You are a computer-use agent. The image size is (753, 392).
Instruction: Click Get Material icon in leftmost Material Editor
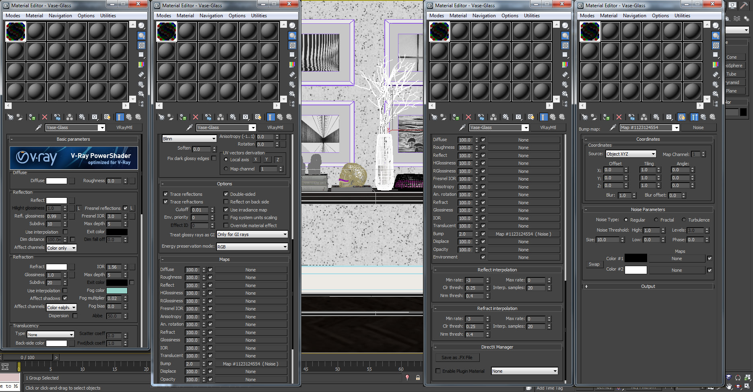click(x=10, y=117)
